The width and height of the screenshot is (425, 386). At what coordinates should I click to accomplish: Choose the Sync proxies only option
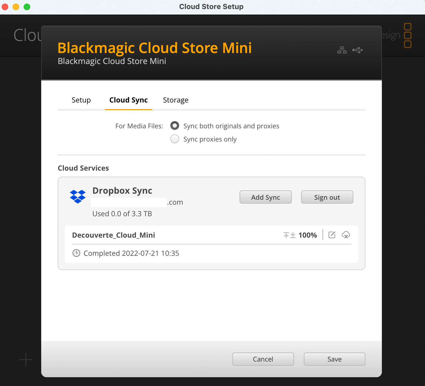tap(175, 139)
